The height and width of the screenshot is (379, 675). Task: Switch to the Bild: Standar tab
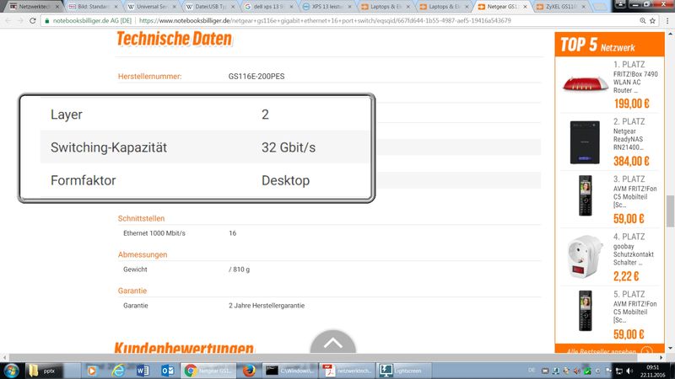click(x=93, y=7)
